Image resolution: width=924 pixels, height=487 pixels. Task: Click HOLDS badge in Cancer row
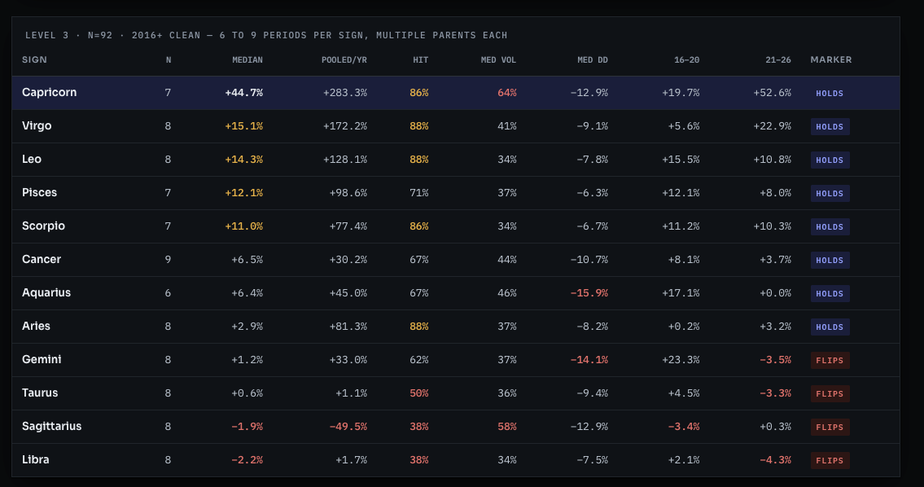[830, 260]
